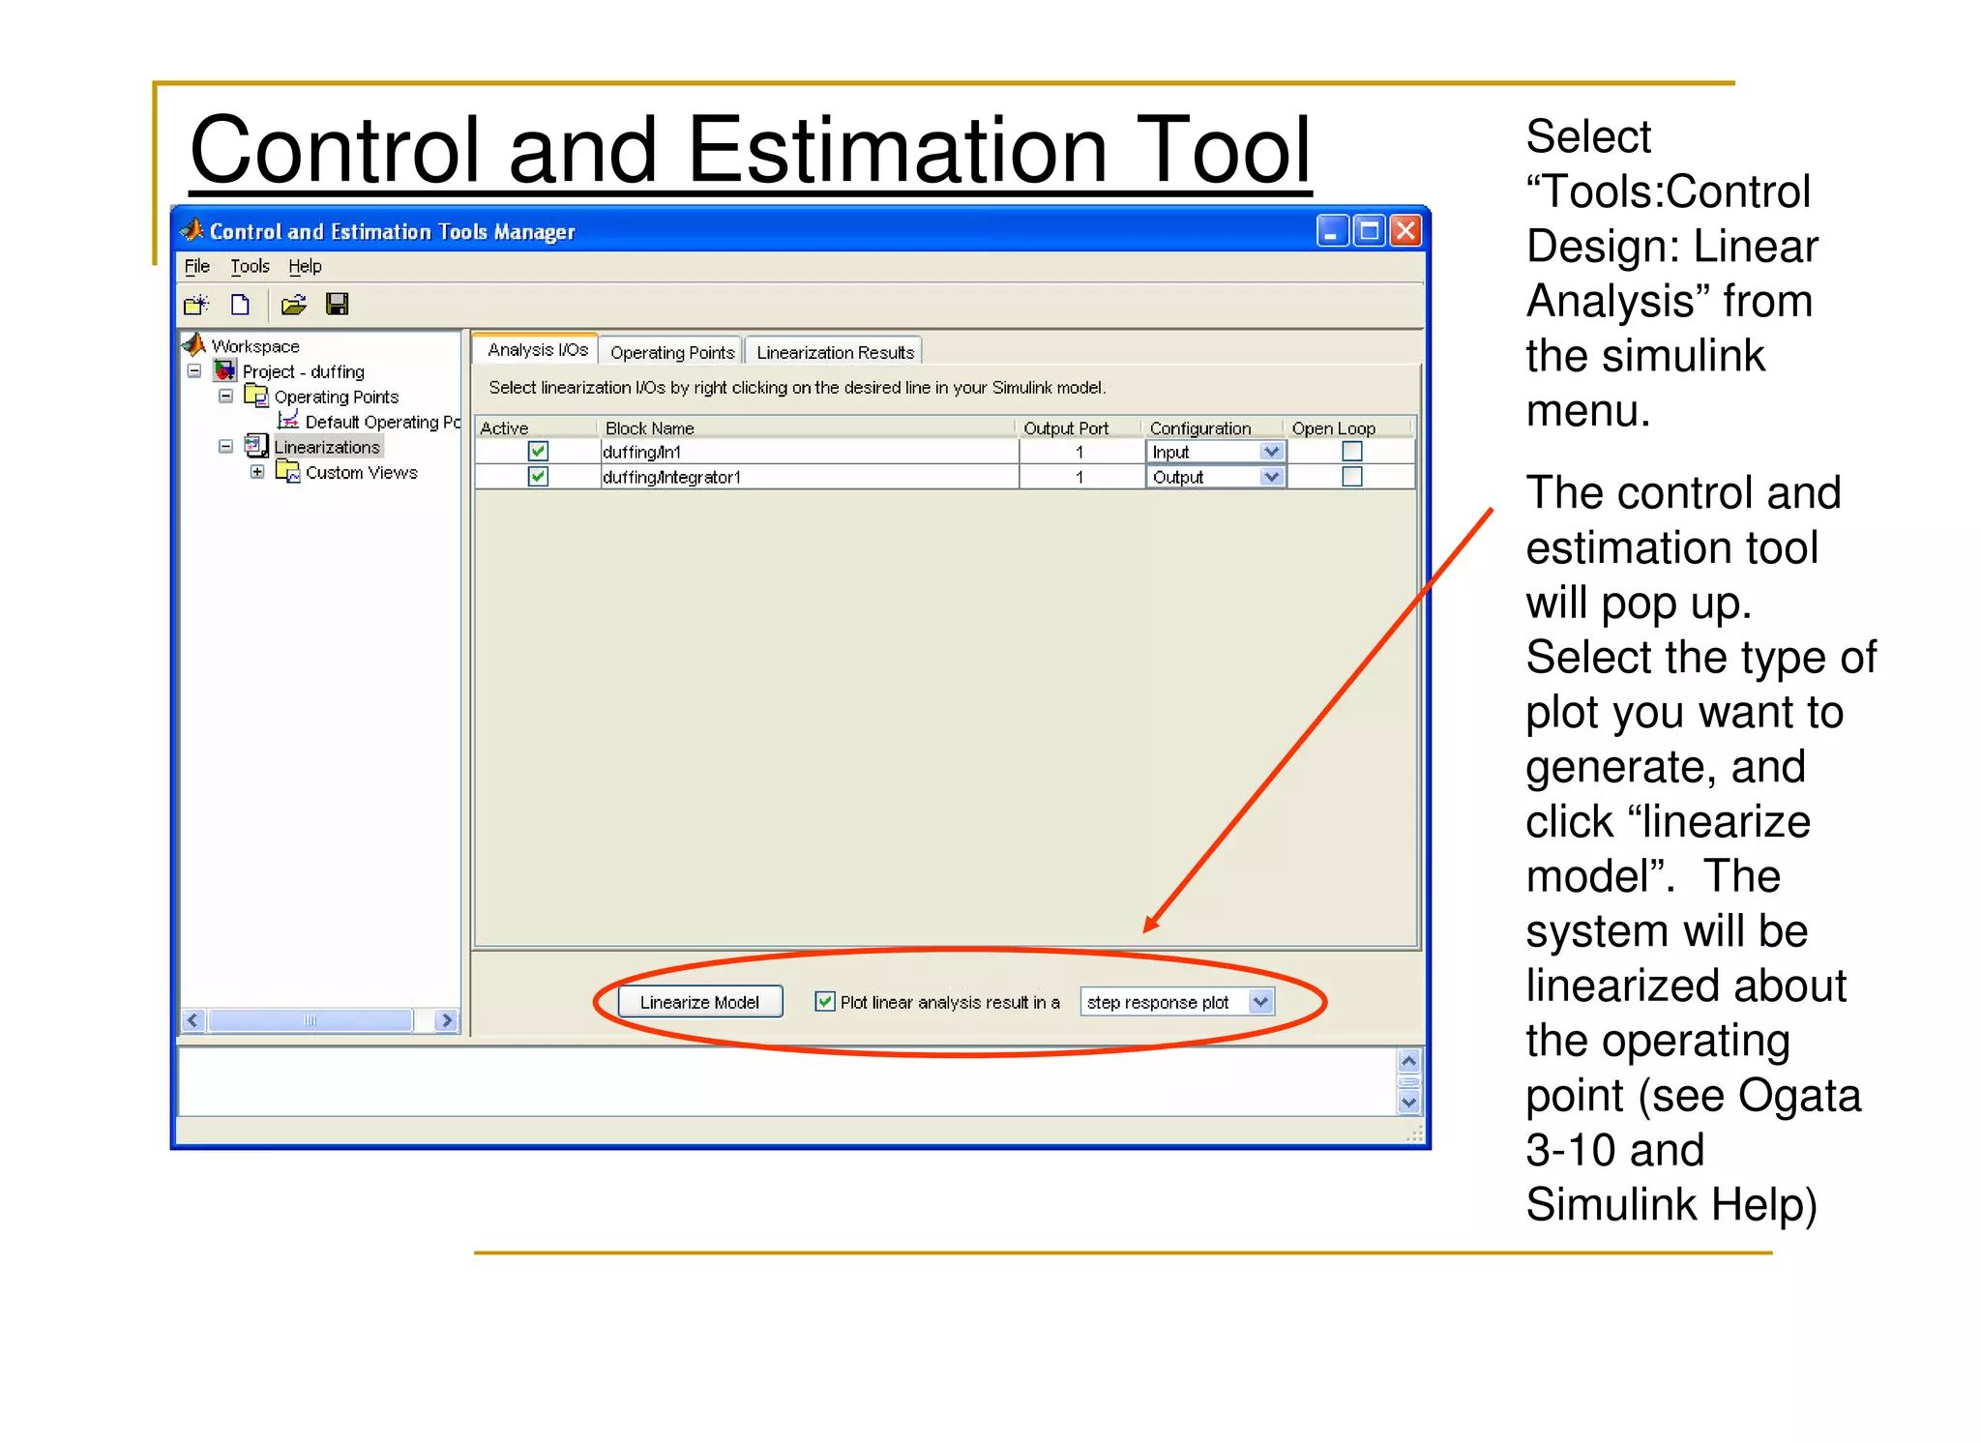Viewport: 1981px width, 1443px height.
Task: Click the Save floppy disk icon
Action: tap(337, 305)
